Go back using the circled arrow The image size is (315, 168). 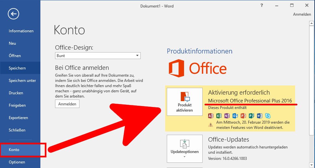[13, 14]
